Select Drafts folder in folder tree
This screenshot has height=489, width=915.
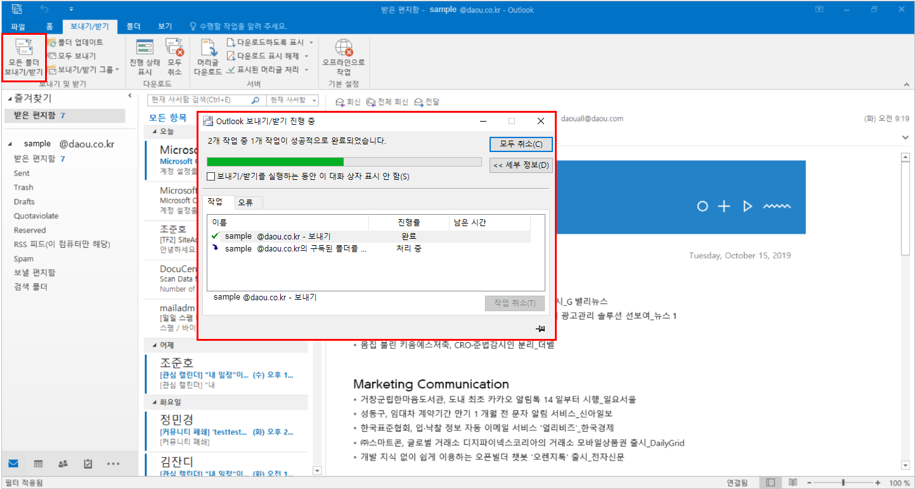click(24, 201)
